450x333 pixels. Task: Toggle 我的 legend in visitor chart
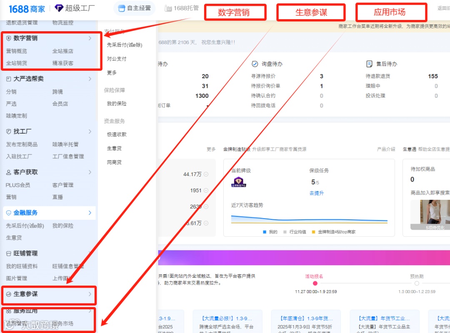point(270,232)
